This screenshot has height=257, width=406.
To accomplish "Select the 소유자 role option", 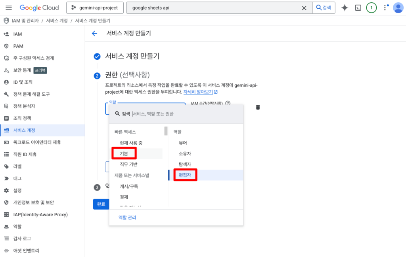I will [x=185, y=153].
